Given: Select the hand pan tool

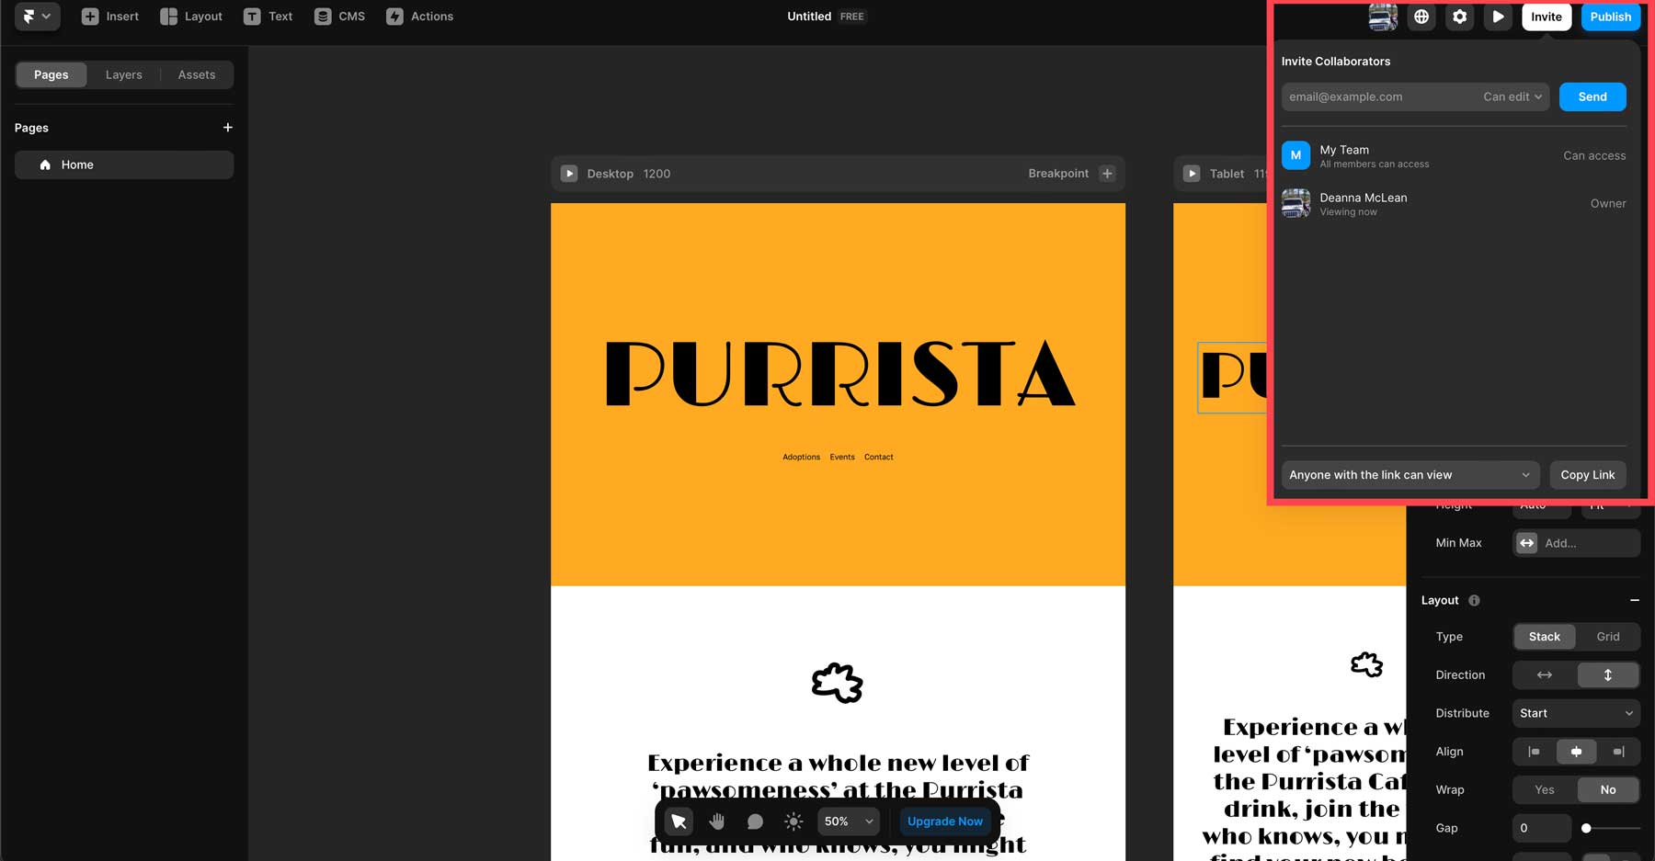Looking at the screenshot, I should (x=716, y=821).
